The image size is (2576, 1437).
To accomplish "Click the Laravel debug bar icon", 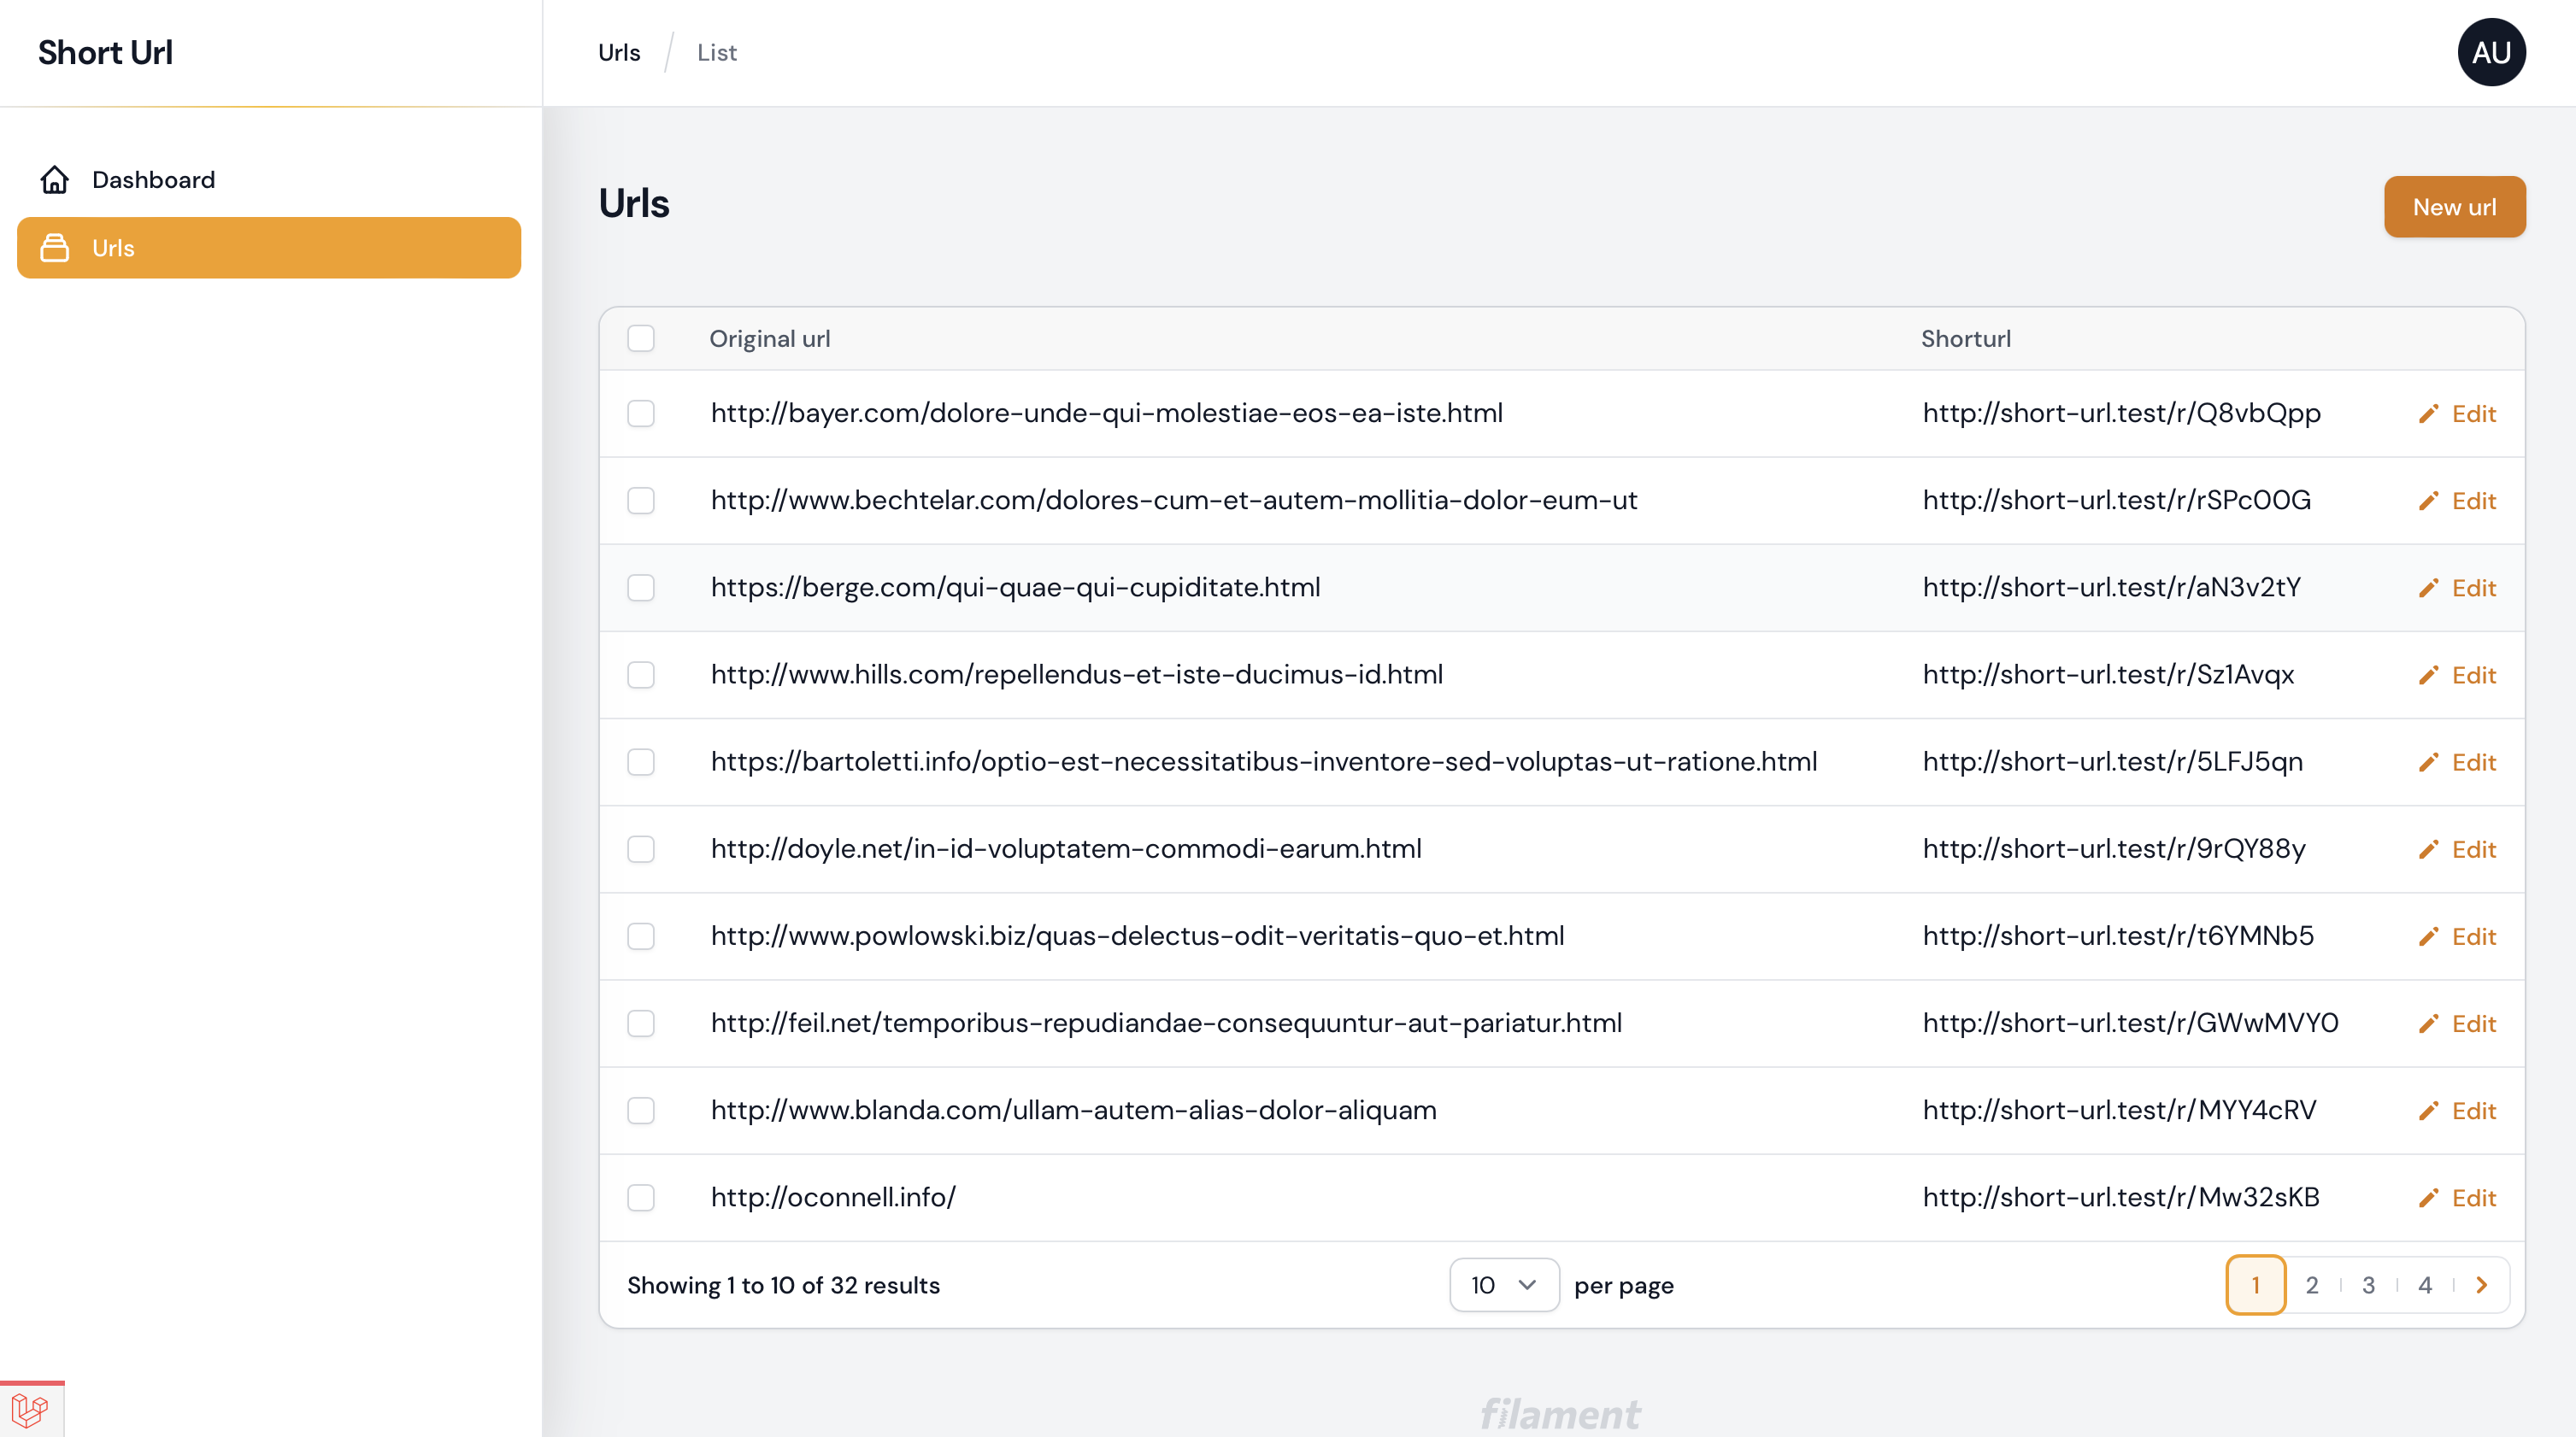I will point(30,1410).
